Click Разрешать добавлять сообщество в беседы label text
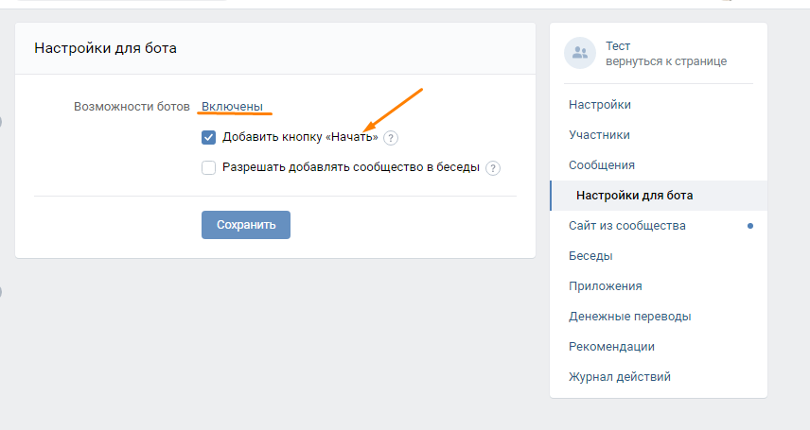810x430 pixels. (351, 167)
